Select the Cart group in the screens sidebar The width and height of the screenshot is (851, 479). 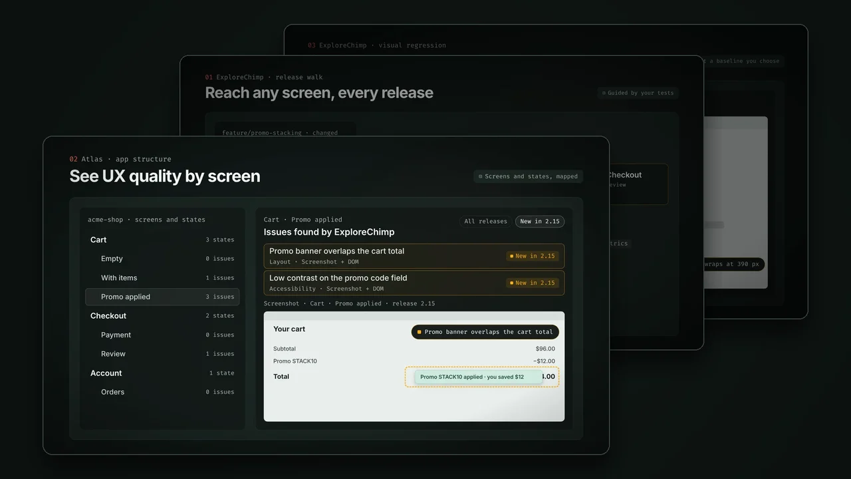coord(162,239)
